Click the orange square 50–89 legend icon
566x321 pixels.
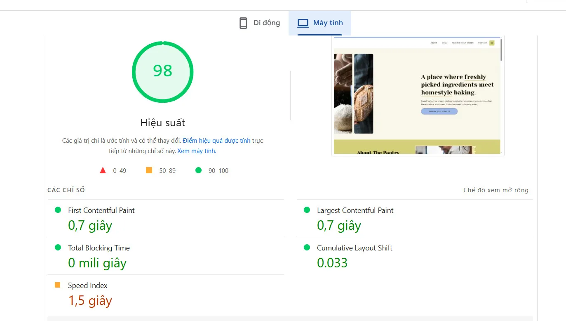coord(148,170)
